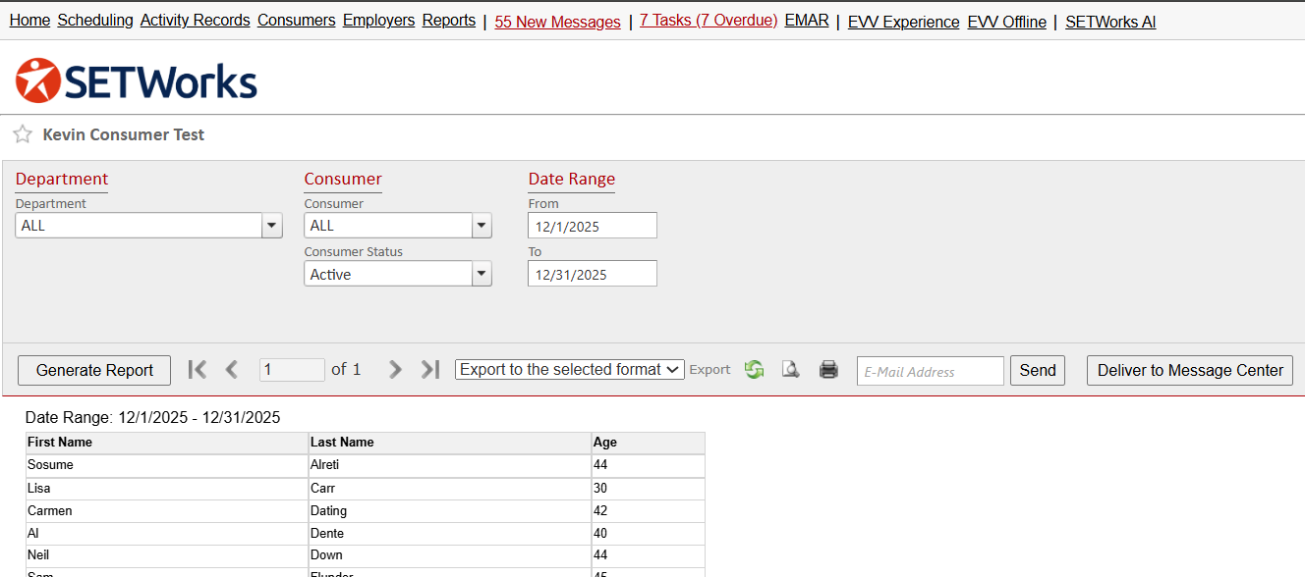Jump to last report page
Viewport: 1305px width, 577px height.
tap(429, 369)
